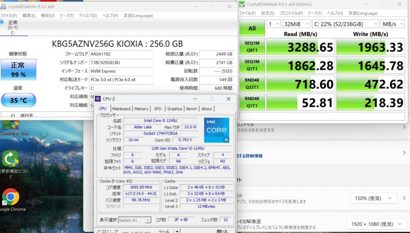Click the 3288.65 sequential read result

pyautogui.click(x=301, y=47)
